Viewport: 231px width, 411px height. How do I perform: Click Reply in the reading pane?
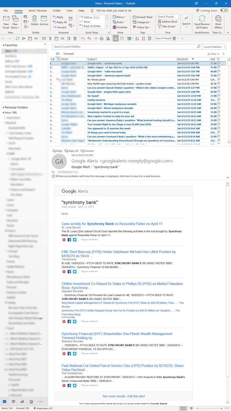pos(58,151)
